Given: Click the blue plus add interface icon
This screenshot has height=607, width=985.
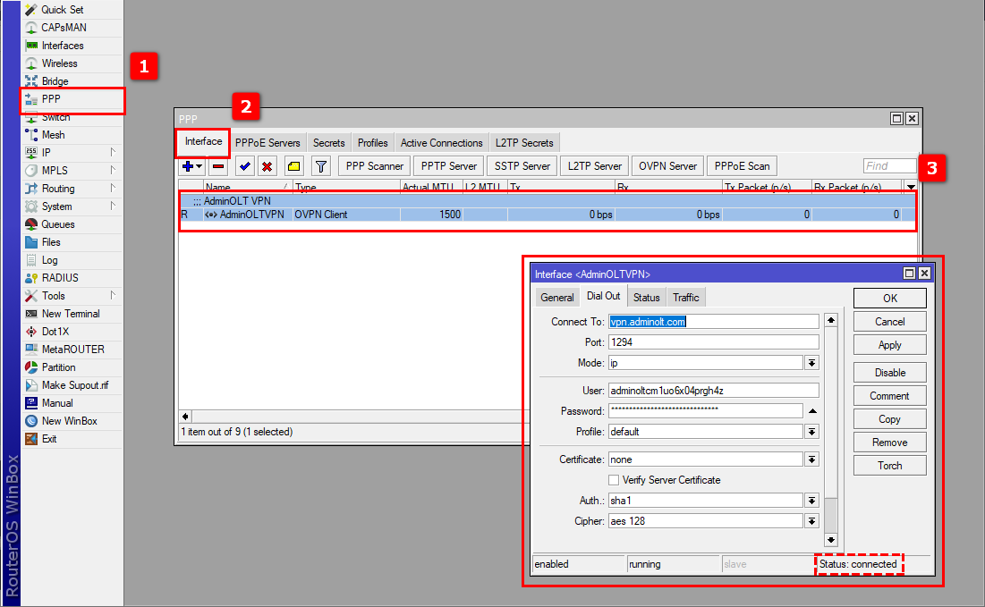Looking at the screenshot, I should coord(188,166).
